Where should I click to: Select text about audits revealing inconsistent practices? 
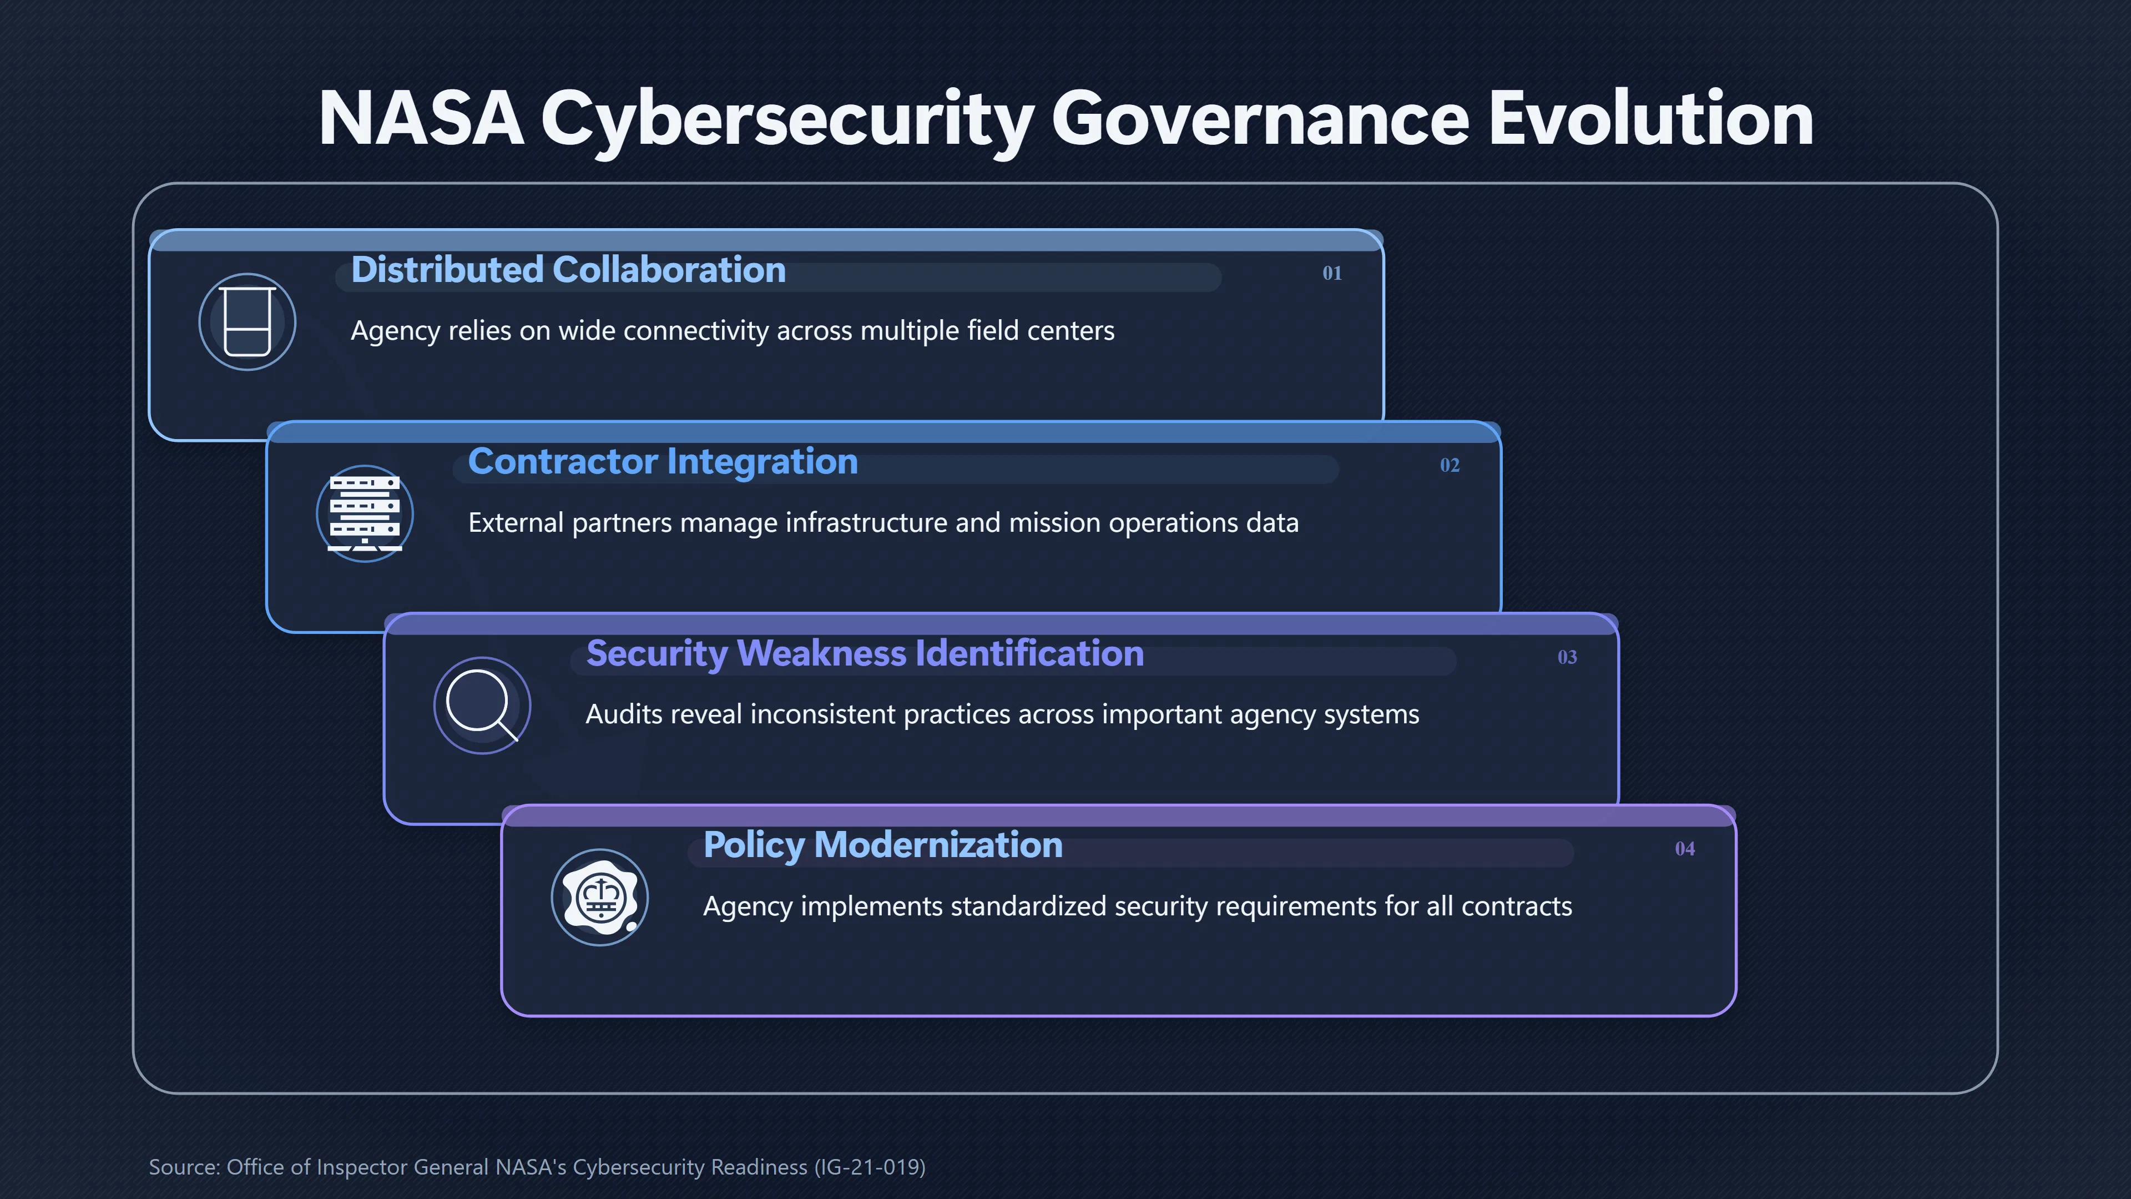pos(1002,715)
